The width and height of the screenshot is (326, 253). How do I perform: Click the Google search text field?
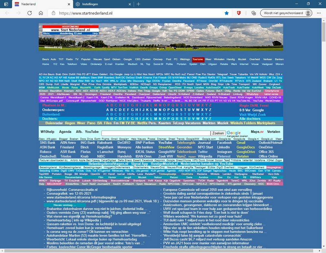[156, 133]
